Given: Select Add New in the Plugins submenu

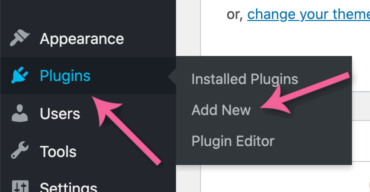Looking at the screenshot, I should pos(221,110).
